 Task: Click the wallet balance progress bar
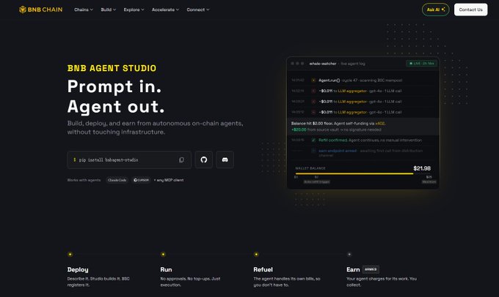[363, 173]
